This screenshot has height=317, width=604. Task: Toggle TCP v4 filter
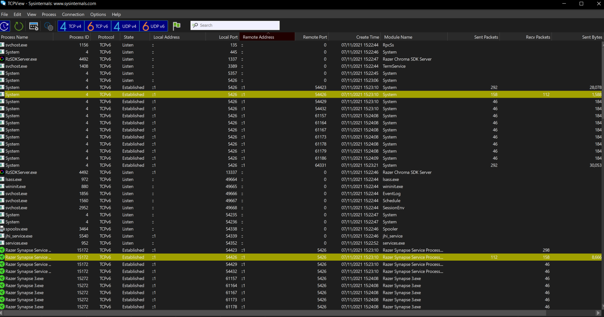point(71,26)
